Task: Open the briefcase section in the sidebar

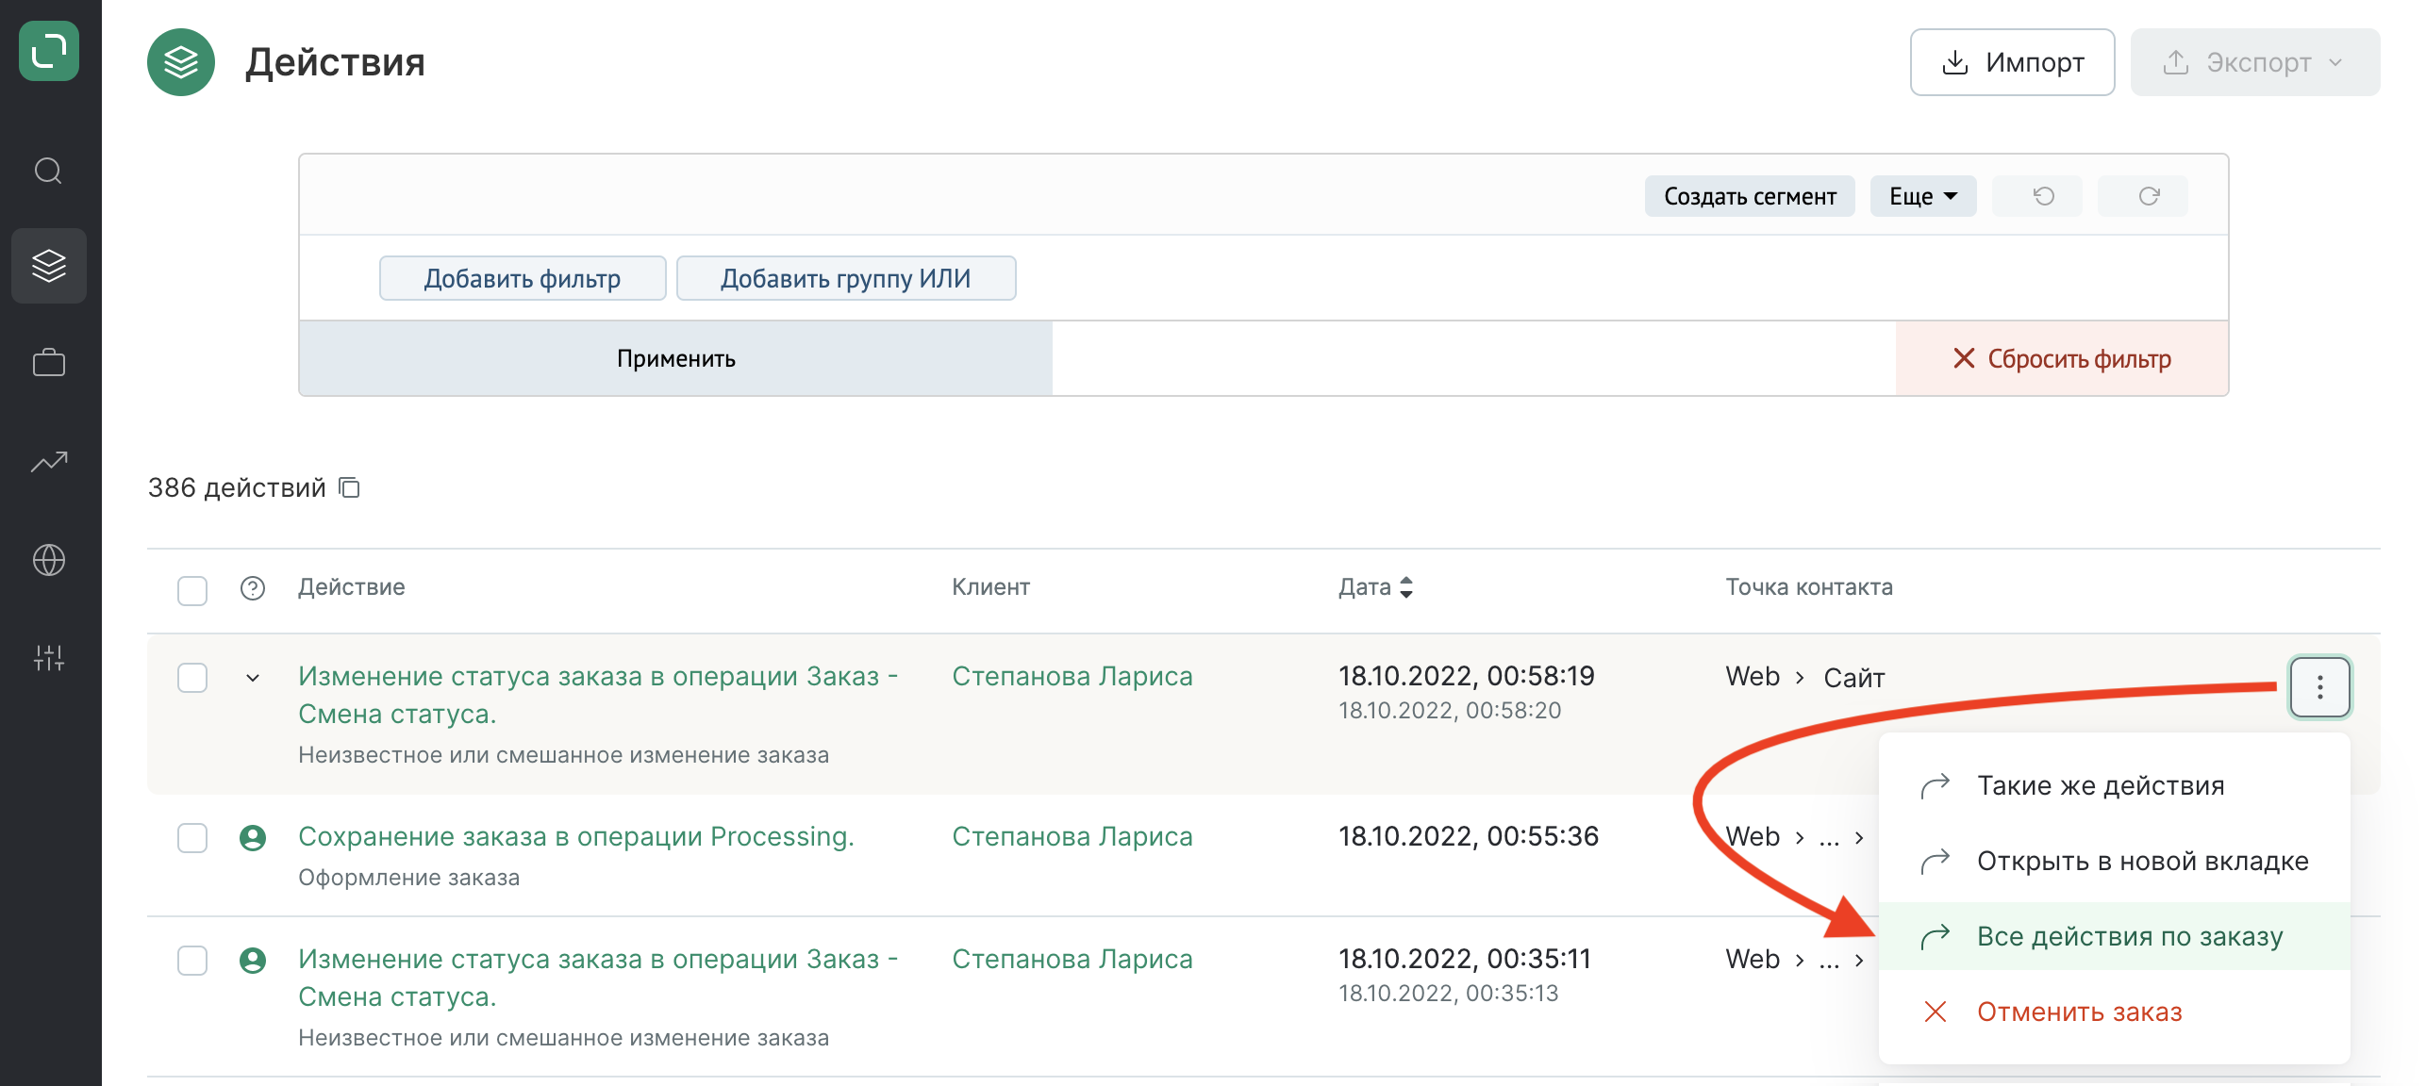Action: [x=49, y=362]
